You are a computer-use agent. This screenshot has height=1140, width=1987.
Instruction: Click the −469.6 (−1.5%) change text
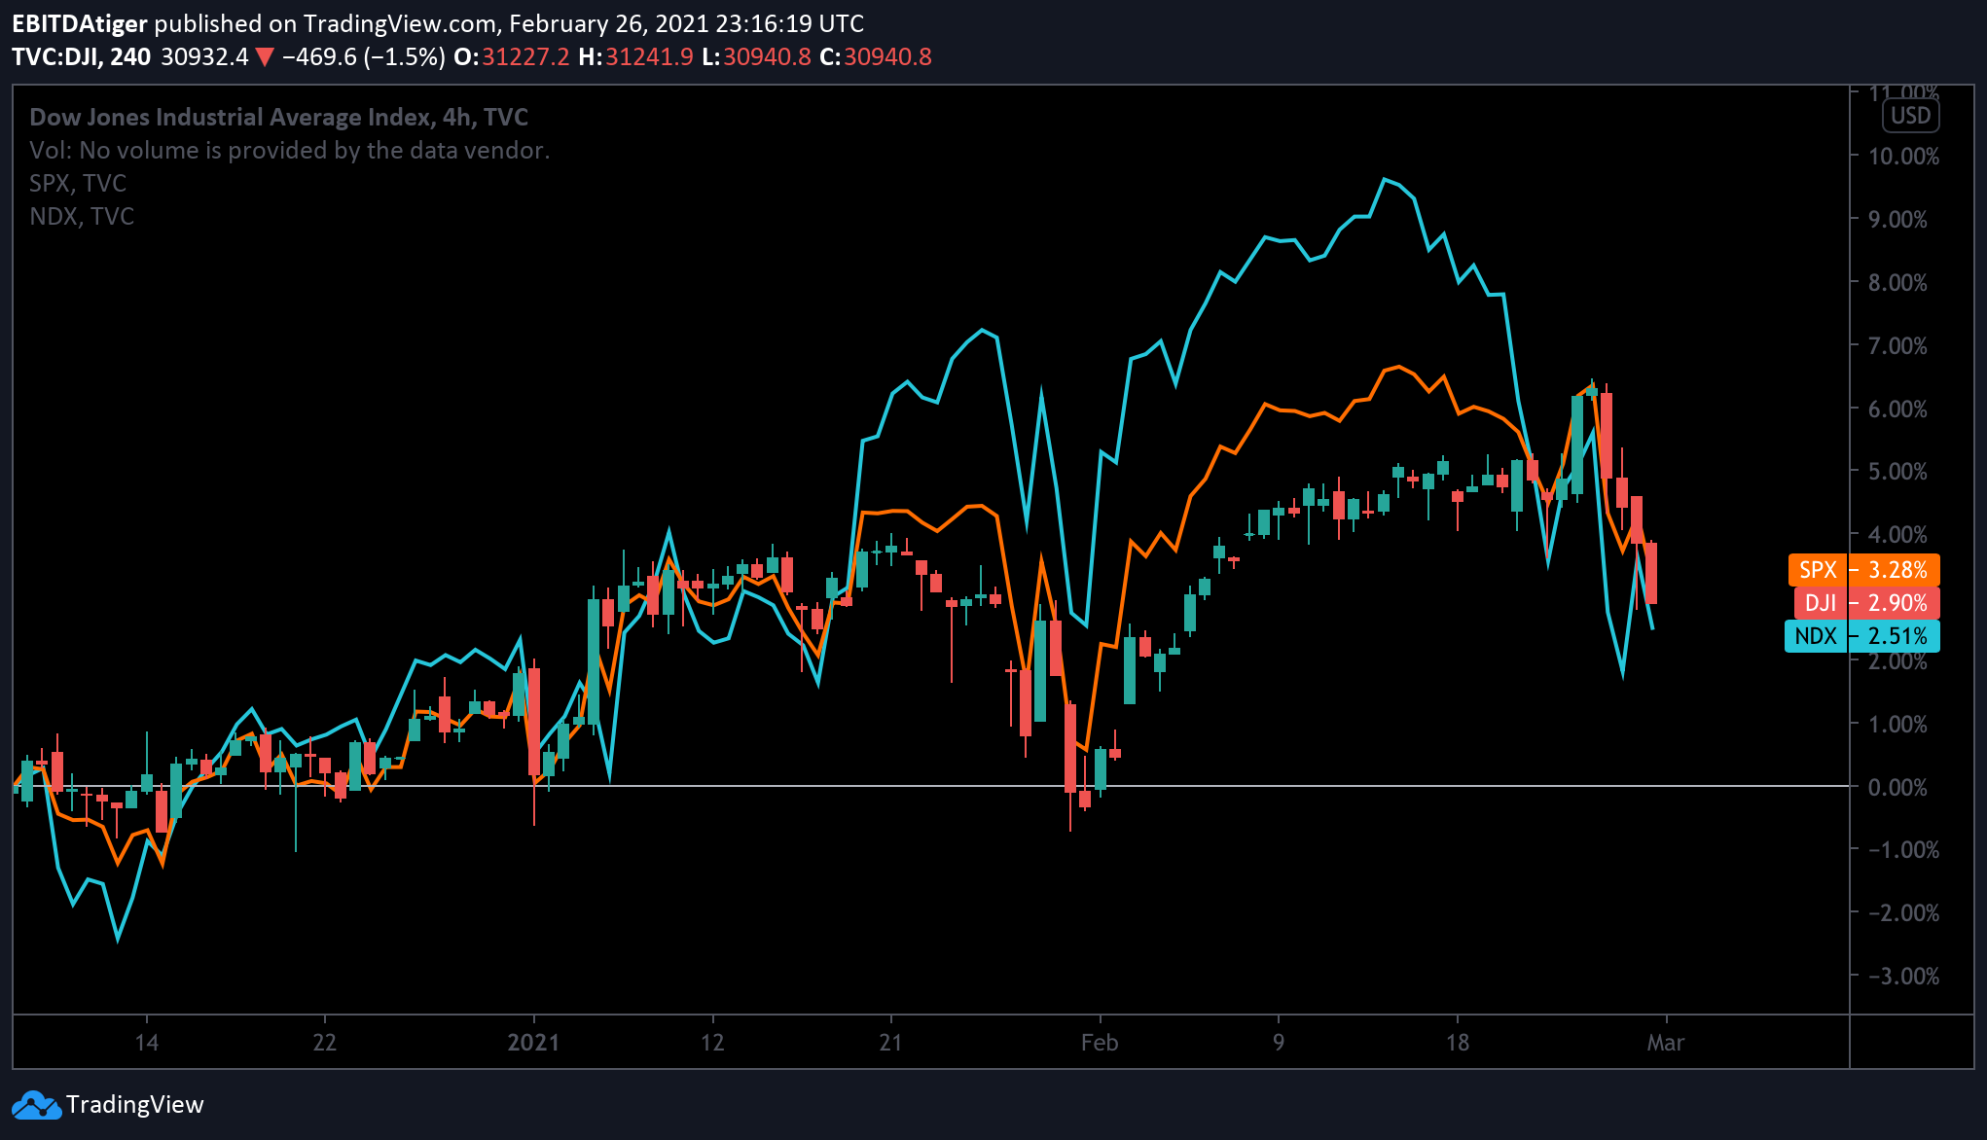pos(364,56)
